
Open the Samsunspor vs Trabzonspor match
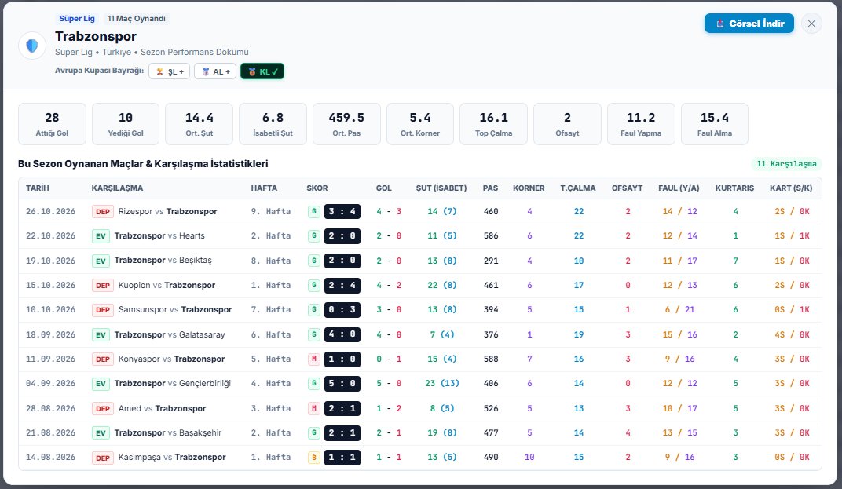click(x=175, y=310)
